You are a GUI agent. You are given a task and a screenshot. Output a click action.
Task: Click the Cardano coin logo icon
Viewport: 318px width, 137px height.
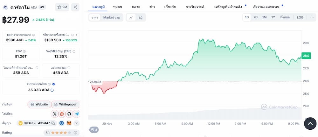(5, 7)
